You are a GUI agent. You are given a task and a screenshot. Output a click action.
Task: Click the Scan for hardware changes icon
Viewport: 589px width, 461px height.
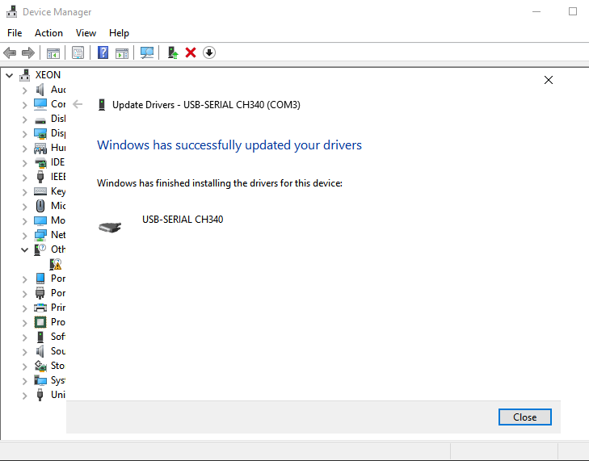(147, 52)
